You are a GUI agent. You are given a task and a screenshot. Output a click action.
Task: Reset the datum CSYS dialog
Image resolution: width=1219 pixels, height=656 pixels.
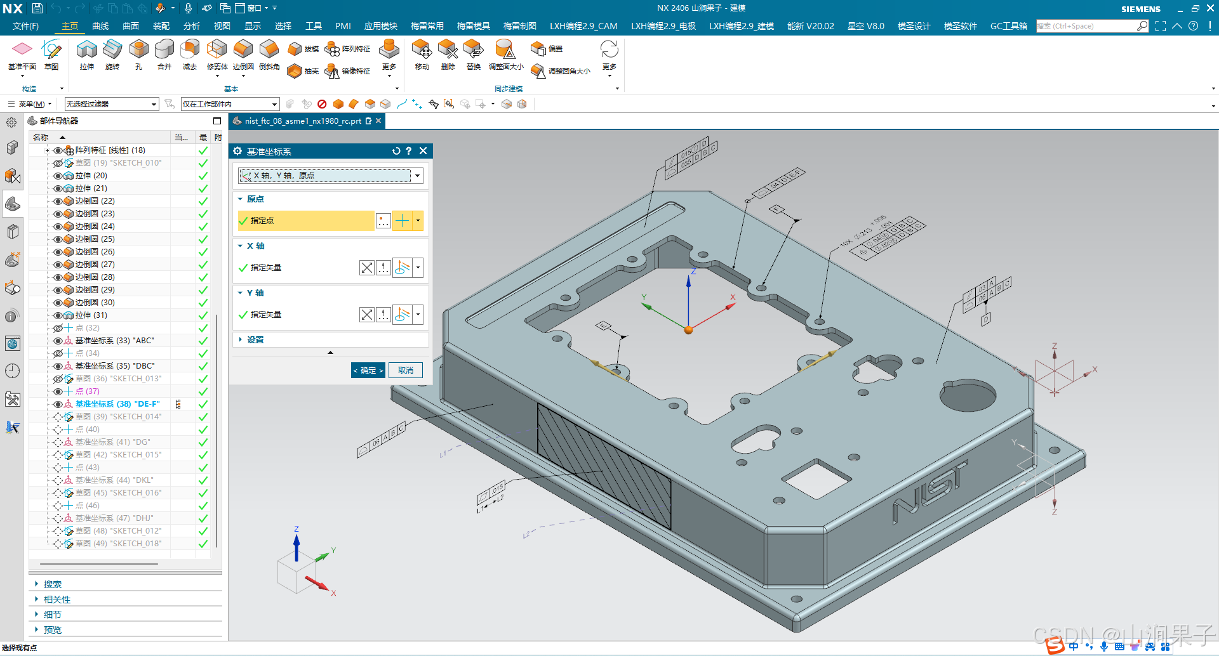396,151
